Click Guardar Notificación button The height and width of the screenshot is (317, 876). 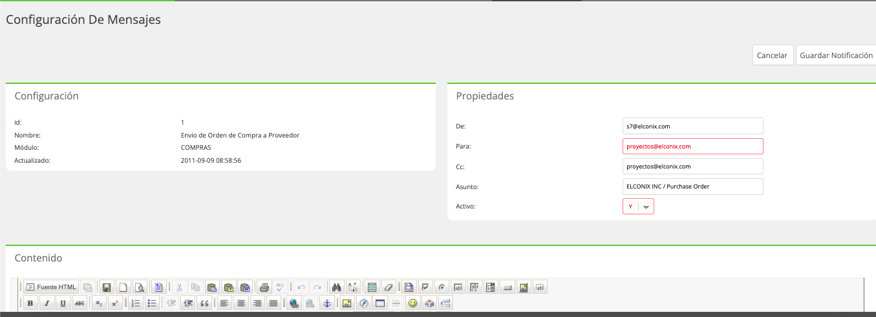[837, 56]
